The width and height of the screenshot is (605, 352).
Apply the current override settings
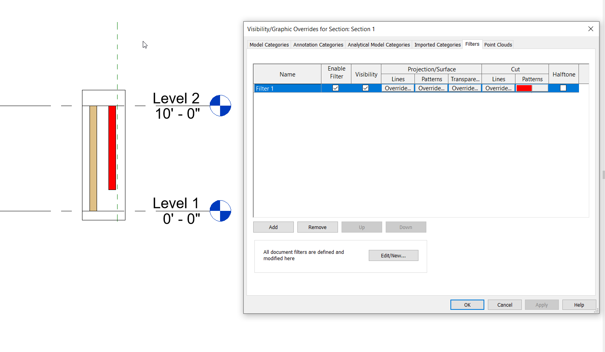tap(541, 304)
